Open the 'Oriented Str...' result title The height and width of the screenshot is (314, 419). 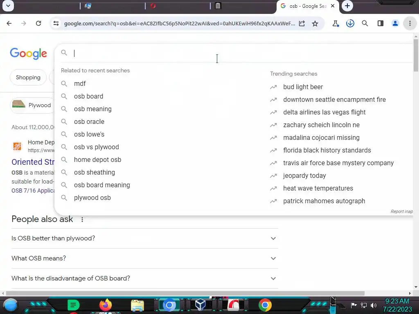tap(33, 162)
